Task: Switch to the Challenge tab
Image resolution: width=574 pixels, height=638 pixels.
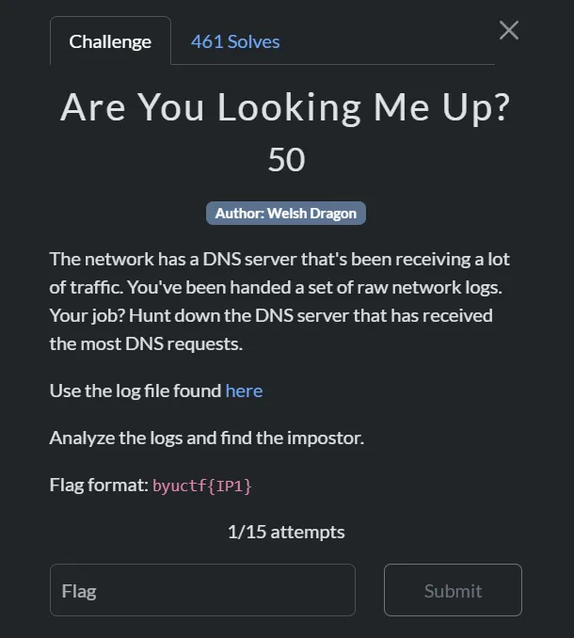Action: pos(110,41)
